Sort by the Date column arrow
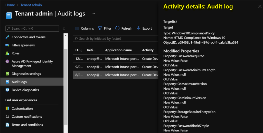This screenshot has width=263, height=133. [x=81, y=50]
